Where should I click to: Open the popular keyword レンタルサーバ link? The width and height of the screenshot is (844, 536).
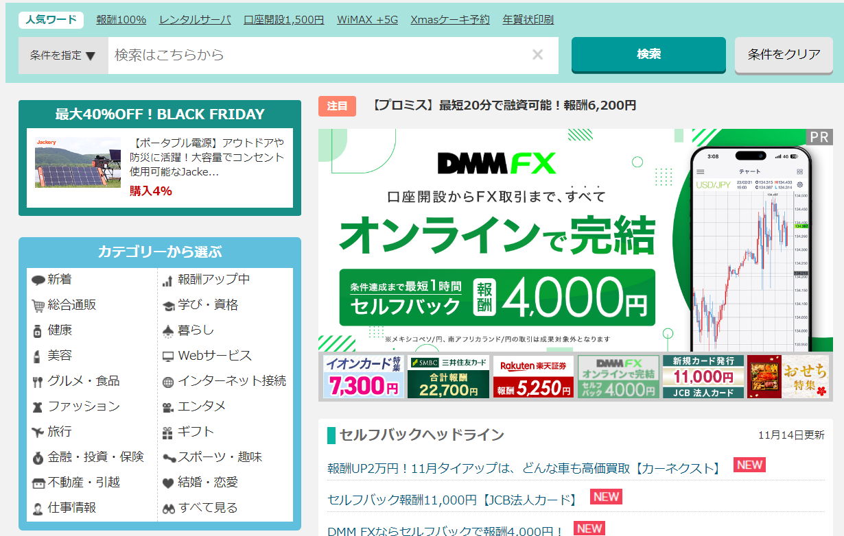point(195,20)
